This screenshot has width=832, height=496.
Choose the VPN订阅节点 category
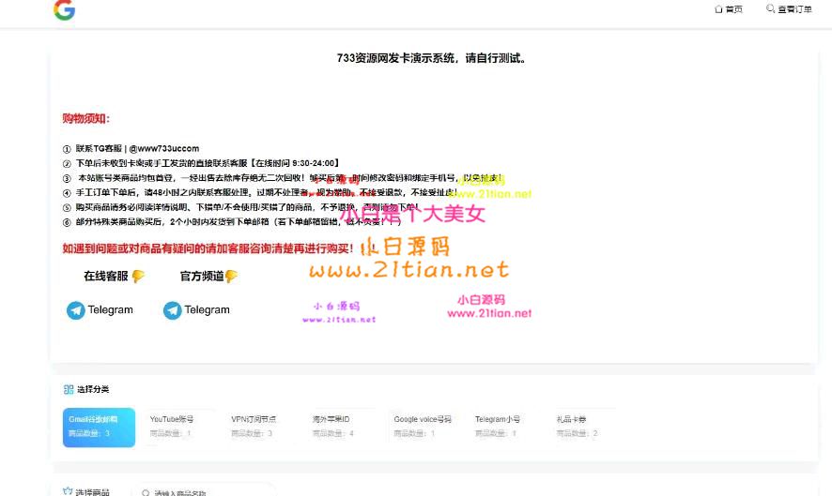click(256, 427)
